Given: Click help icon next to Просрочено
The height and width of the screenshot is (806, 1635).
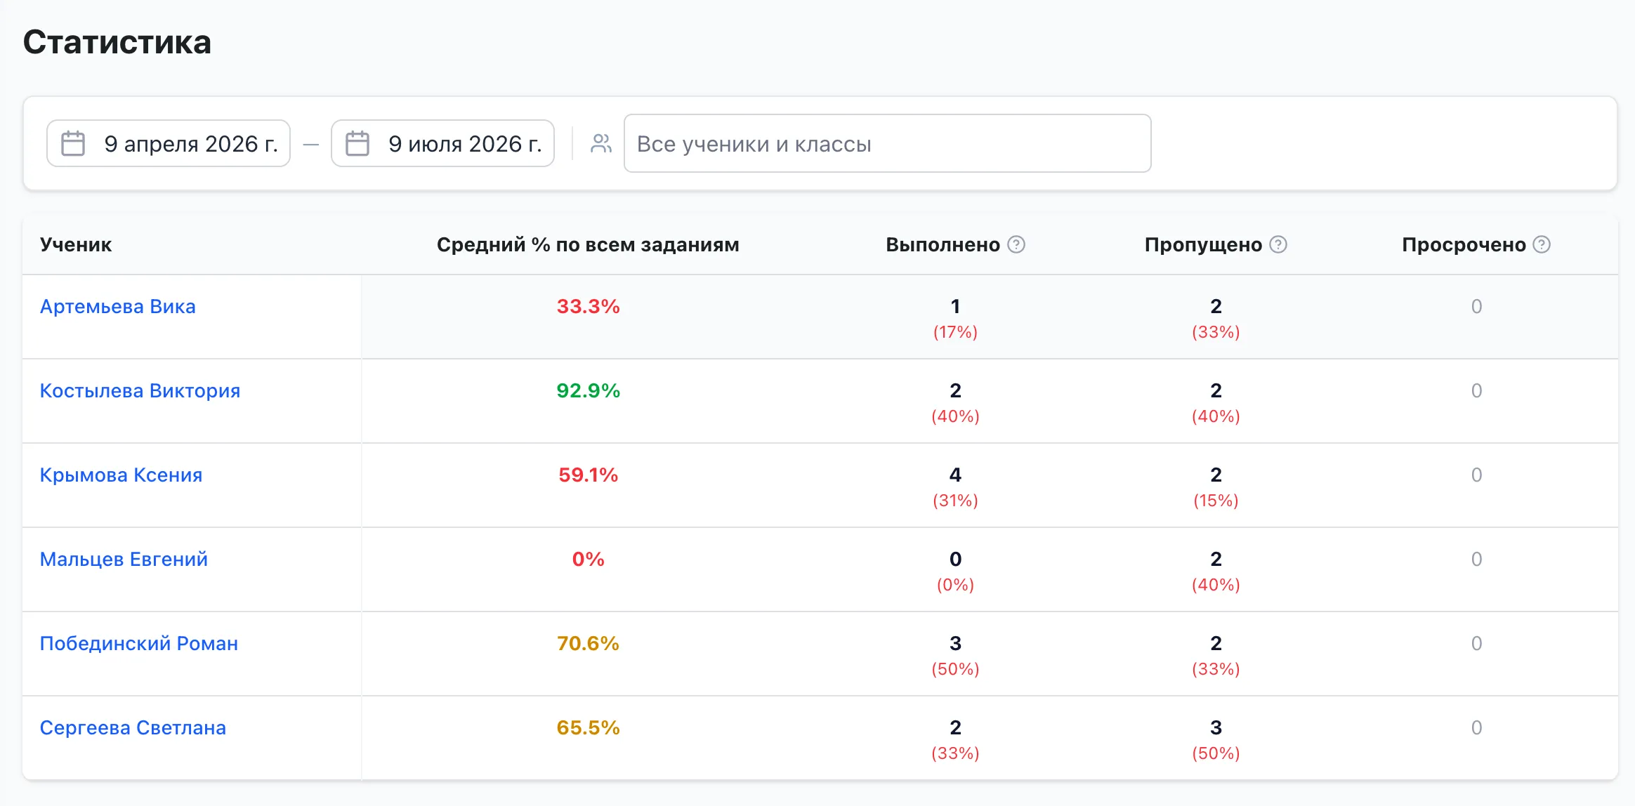Looking at the screenshot, I should [x=1542, y=244].
